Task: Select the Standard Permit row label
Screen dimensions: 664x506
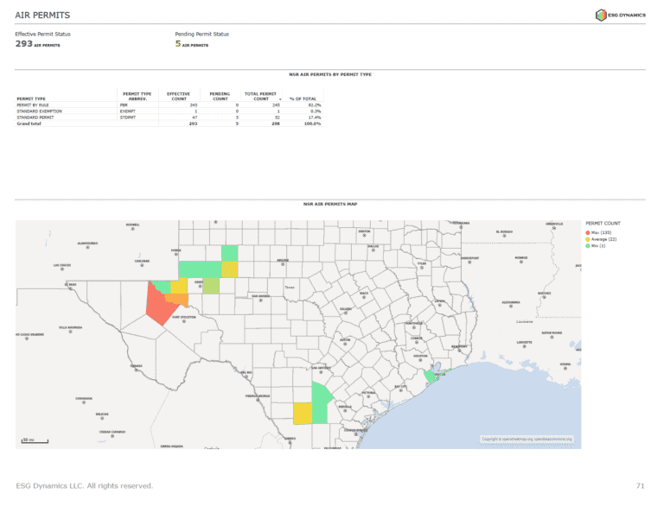Action: [x=35, y=117]
